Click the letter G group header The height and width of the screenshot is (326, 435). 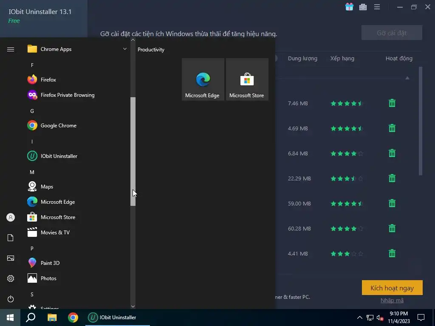click(x=32, y=111)
